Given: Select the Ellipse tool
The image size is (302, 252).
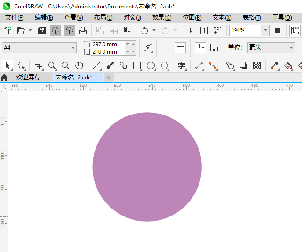Looking at the screenshot, I should pos(151,65).
